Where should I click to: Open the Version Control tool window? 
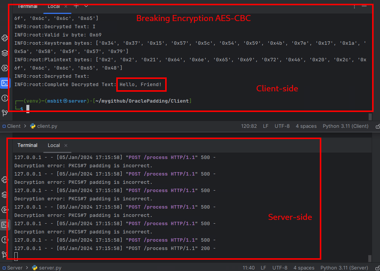tap(5, 113)
